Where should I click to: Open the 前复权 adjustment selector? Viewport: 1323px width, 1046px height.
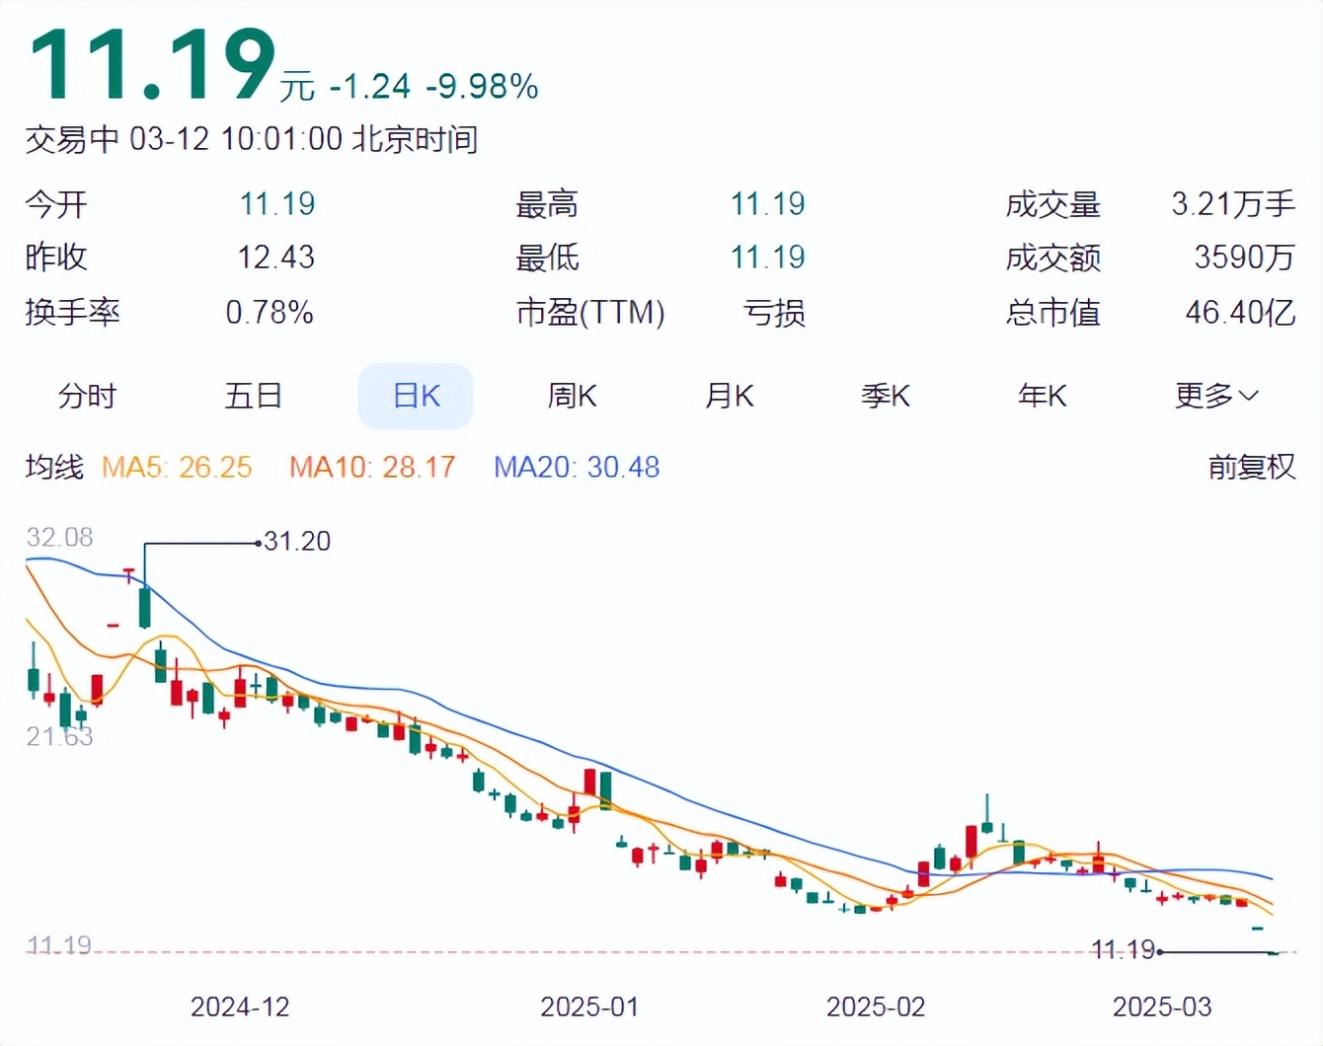click(1251, 467)
